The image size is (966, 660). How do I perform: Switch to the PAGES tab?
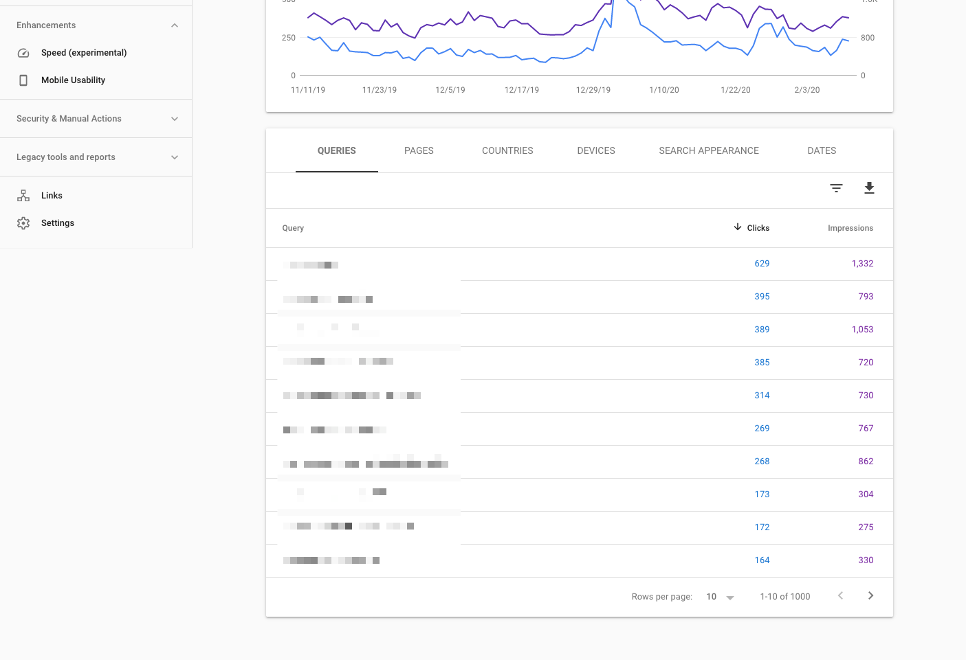[419, 150]
